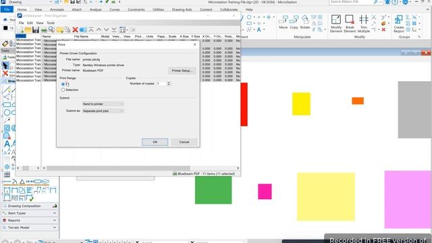Click black active color swatch in attributes
Image resolution: width=432 pixels, height=243 pixels.
tap(5, 28)
